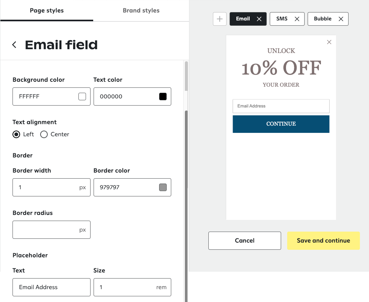Edit the Placeholder Text field
This screenshot has height=302, width=369.
pyautogui.click(x=51, y=287)
